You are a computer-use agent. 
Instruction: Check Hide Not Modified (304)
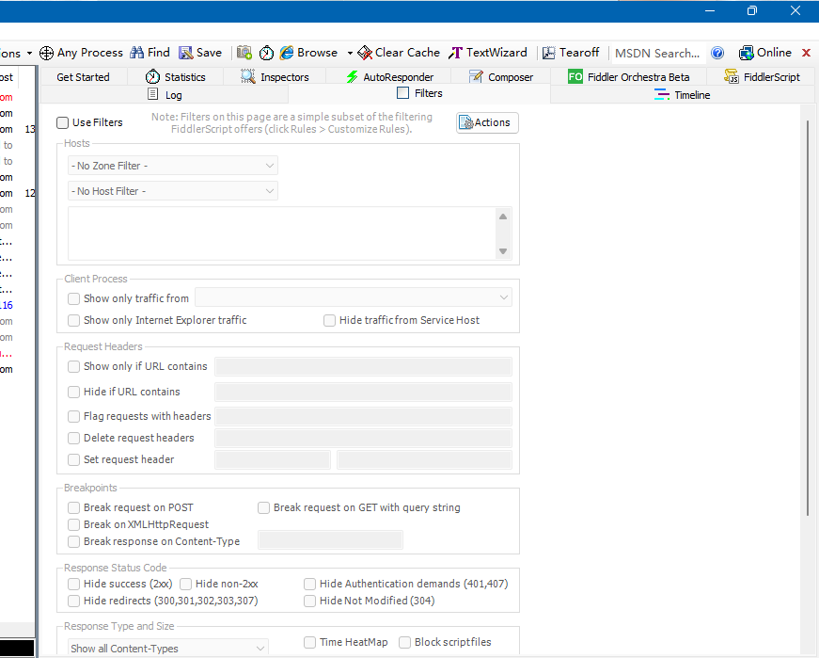pos(309,601)
